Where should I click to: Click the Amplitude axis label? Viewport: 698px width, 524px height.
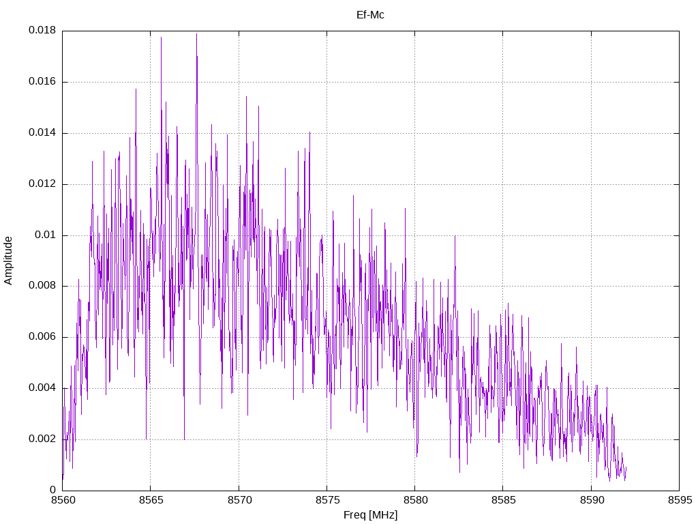pyautogui.click(x=8, y=261)
